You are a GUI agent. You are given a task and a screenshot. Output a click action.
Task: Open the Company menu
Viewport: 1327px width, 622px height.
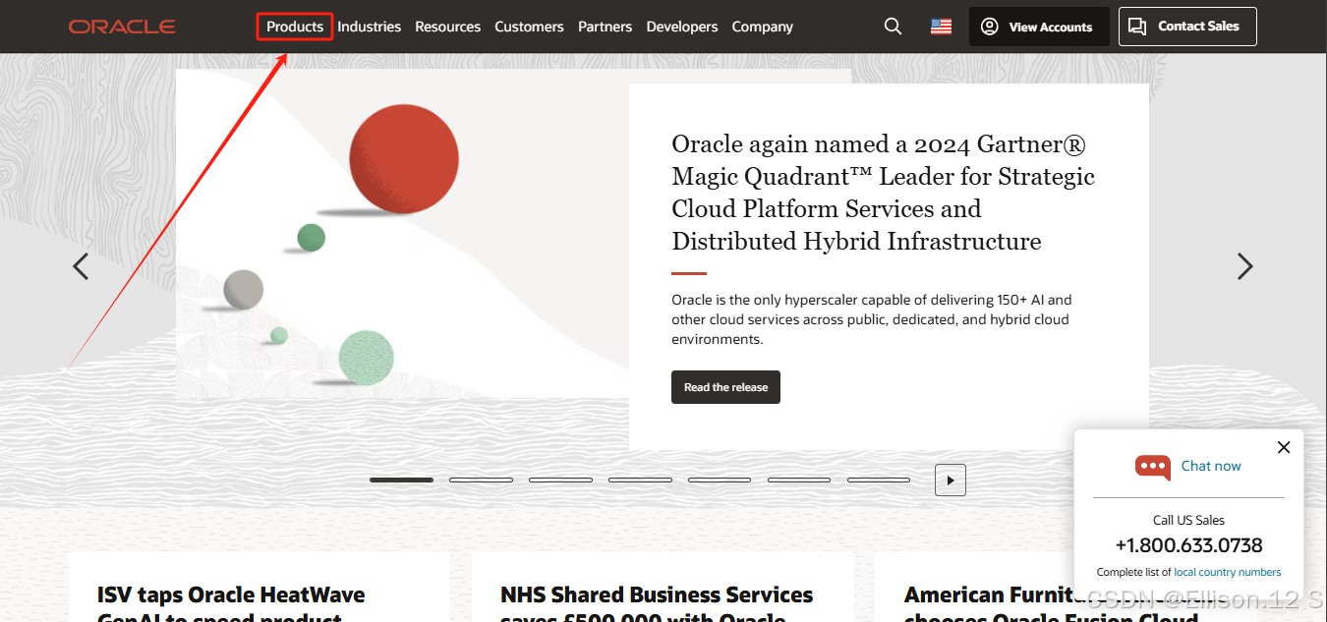point(763,27)
